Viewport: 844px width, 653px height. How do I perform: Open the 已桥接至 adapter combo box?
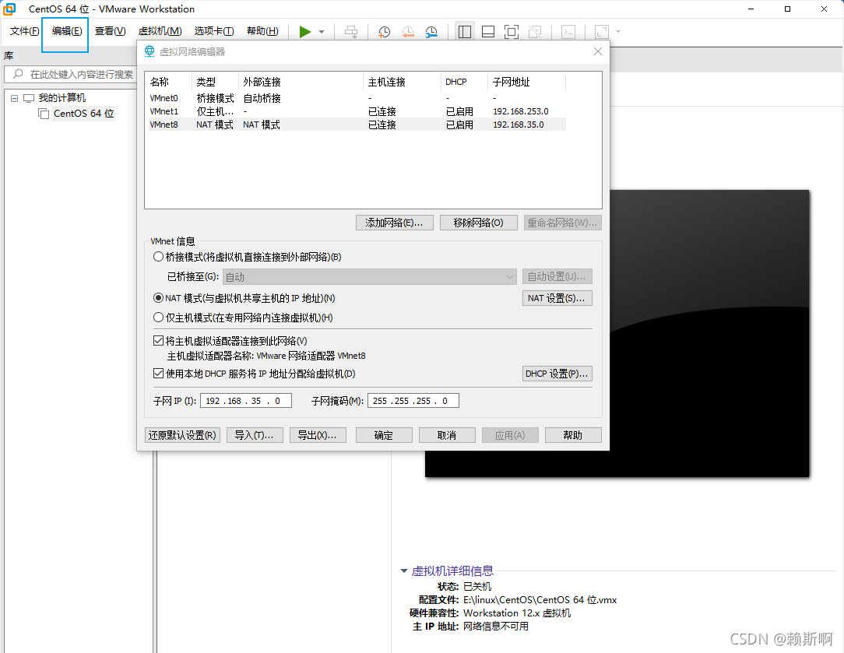point(369,276)
